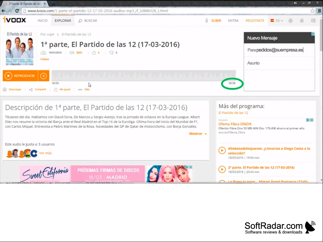The width and height of the screenshot is (323, 242).
Task: Click the Me gusta link
Action: point(65,89)
